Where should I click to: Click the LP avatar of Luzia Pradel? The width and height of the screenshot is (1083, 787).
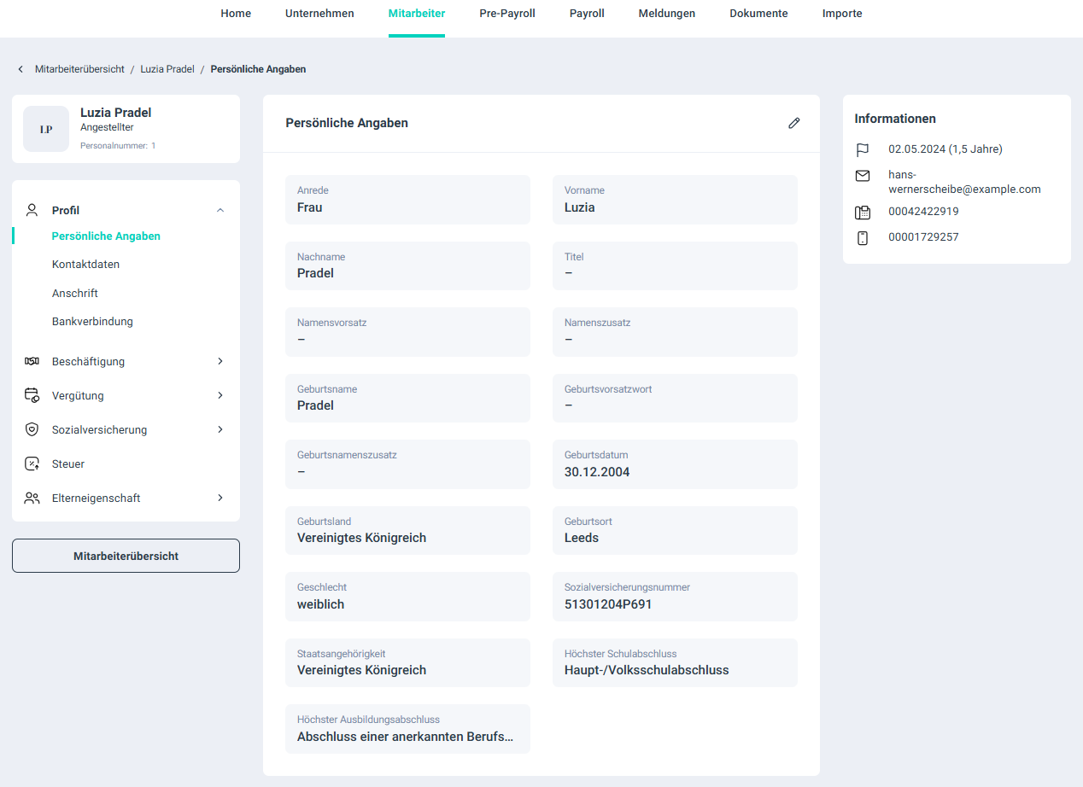(46, 129)
